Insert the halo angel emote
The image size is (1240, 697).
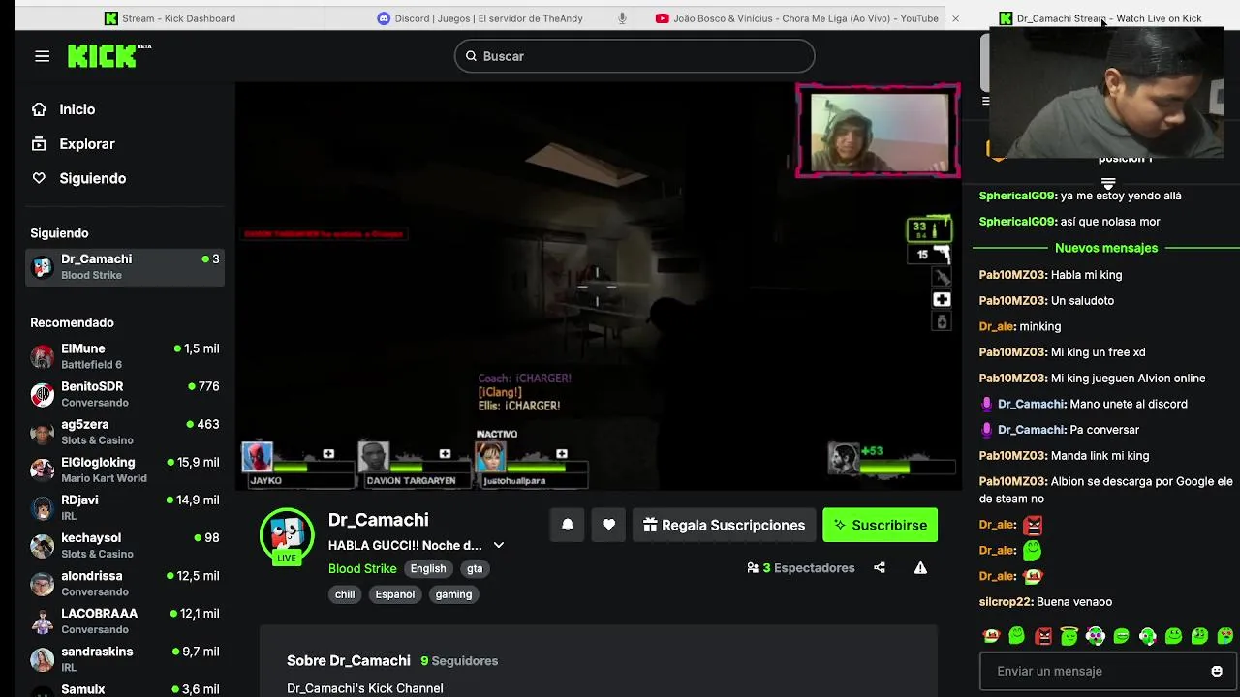point(1069,636)
